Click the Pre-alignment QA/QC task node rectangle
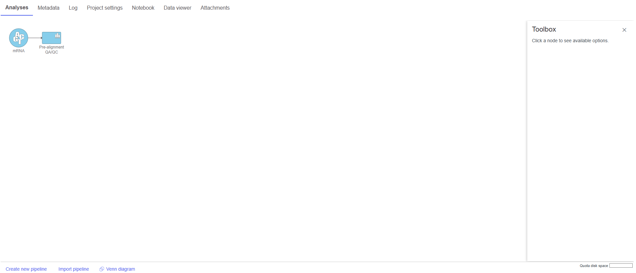The image size is (636, 273). 52,38
